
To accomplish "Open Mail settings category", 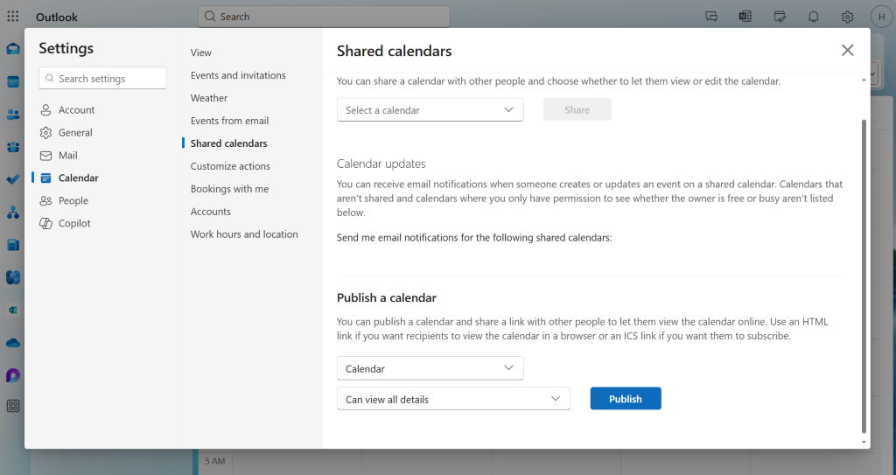I will [x=67, y=155].
